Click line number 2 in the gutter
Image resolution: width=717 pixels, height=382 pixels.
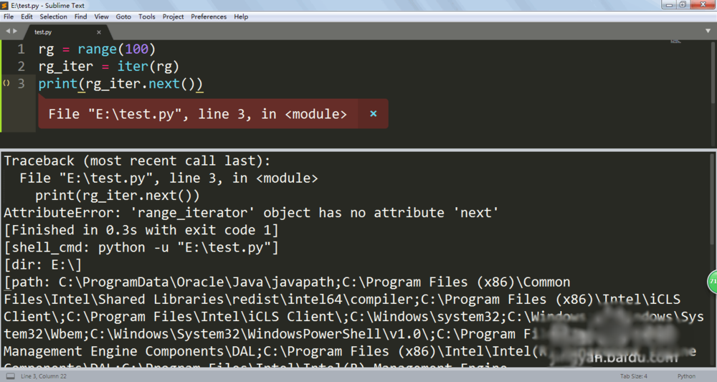click(x=21, y=66)
